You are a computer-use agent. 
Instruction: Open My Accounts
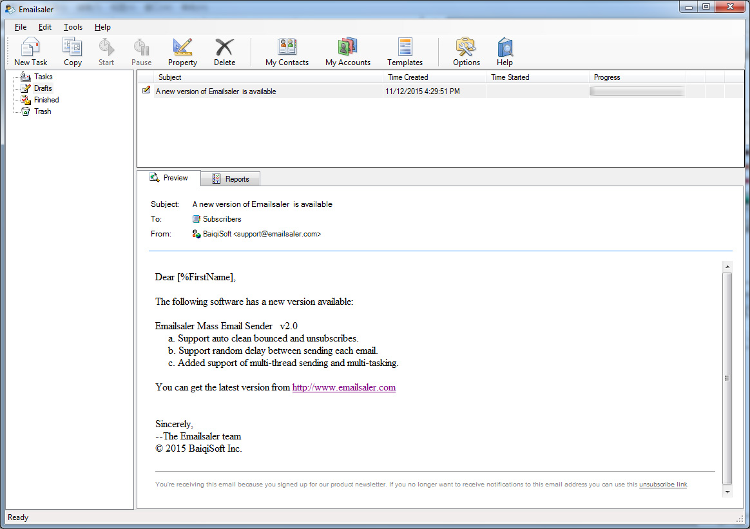point(348,52)
